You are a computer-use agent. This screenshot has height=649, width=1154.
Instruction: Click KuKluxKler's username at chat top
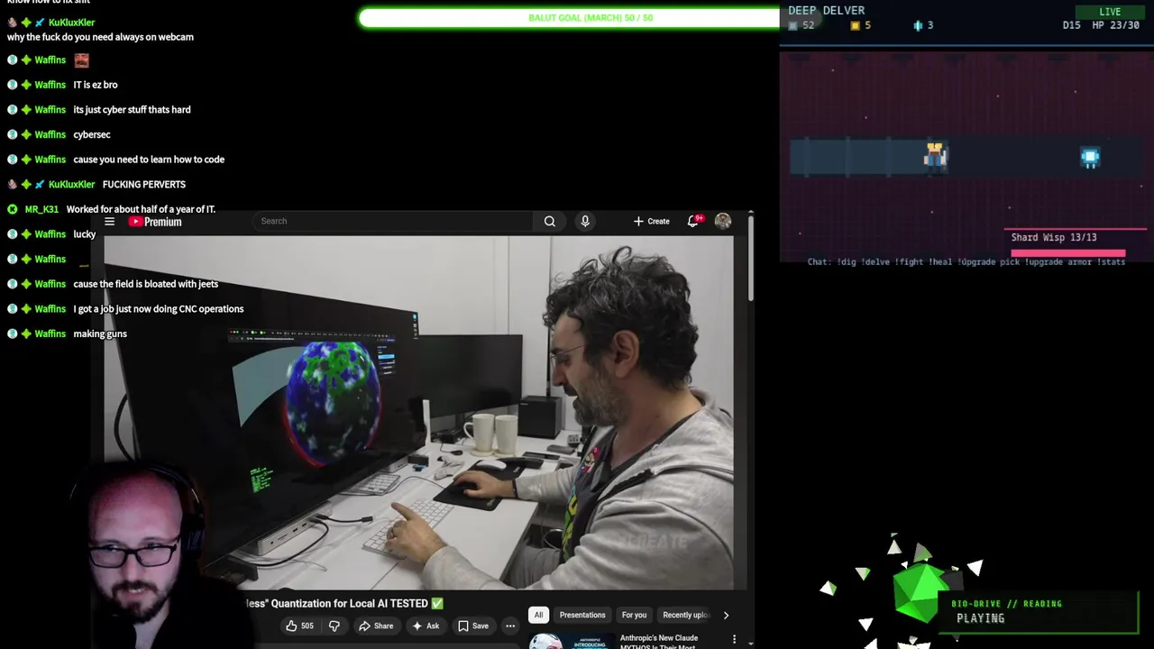[x=71, y=23]
